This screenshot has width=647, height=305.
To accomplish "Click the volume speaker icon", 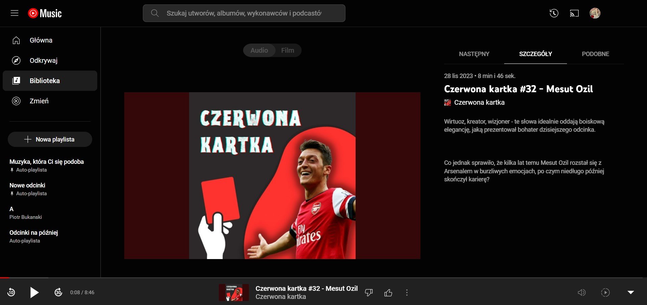I will click(581, 293).
